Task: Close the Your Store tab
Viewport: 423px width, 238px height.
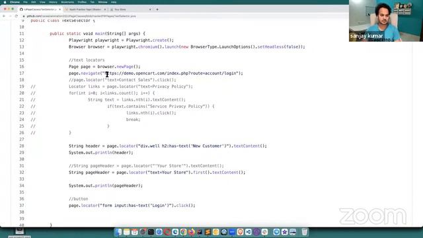Action: [x=150, y=9]
